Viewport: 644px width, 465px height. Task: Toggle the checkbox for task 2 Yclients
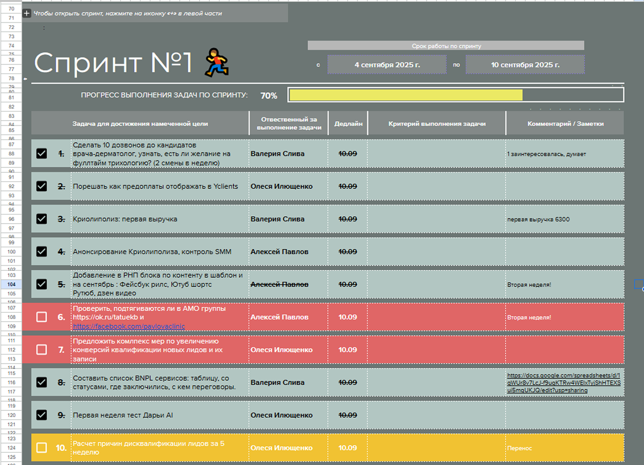click(41, 186)
